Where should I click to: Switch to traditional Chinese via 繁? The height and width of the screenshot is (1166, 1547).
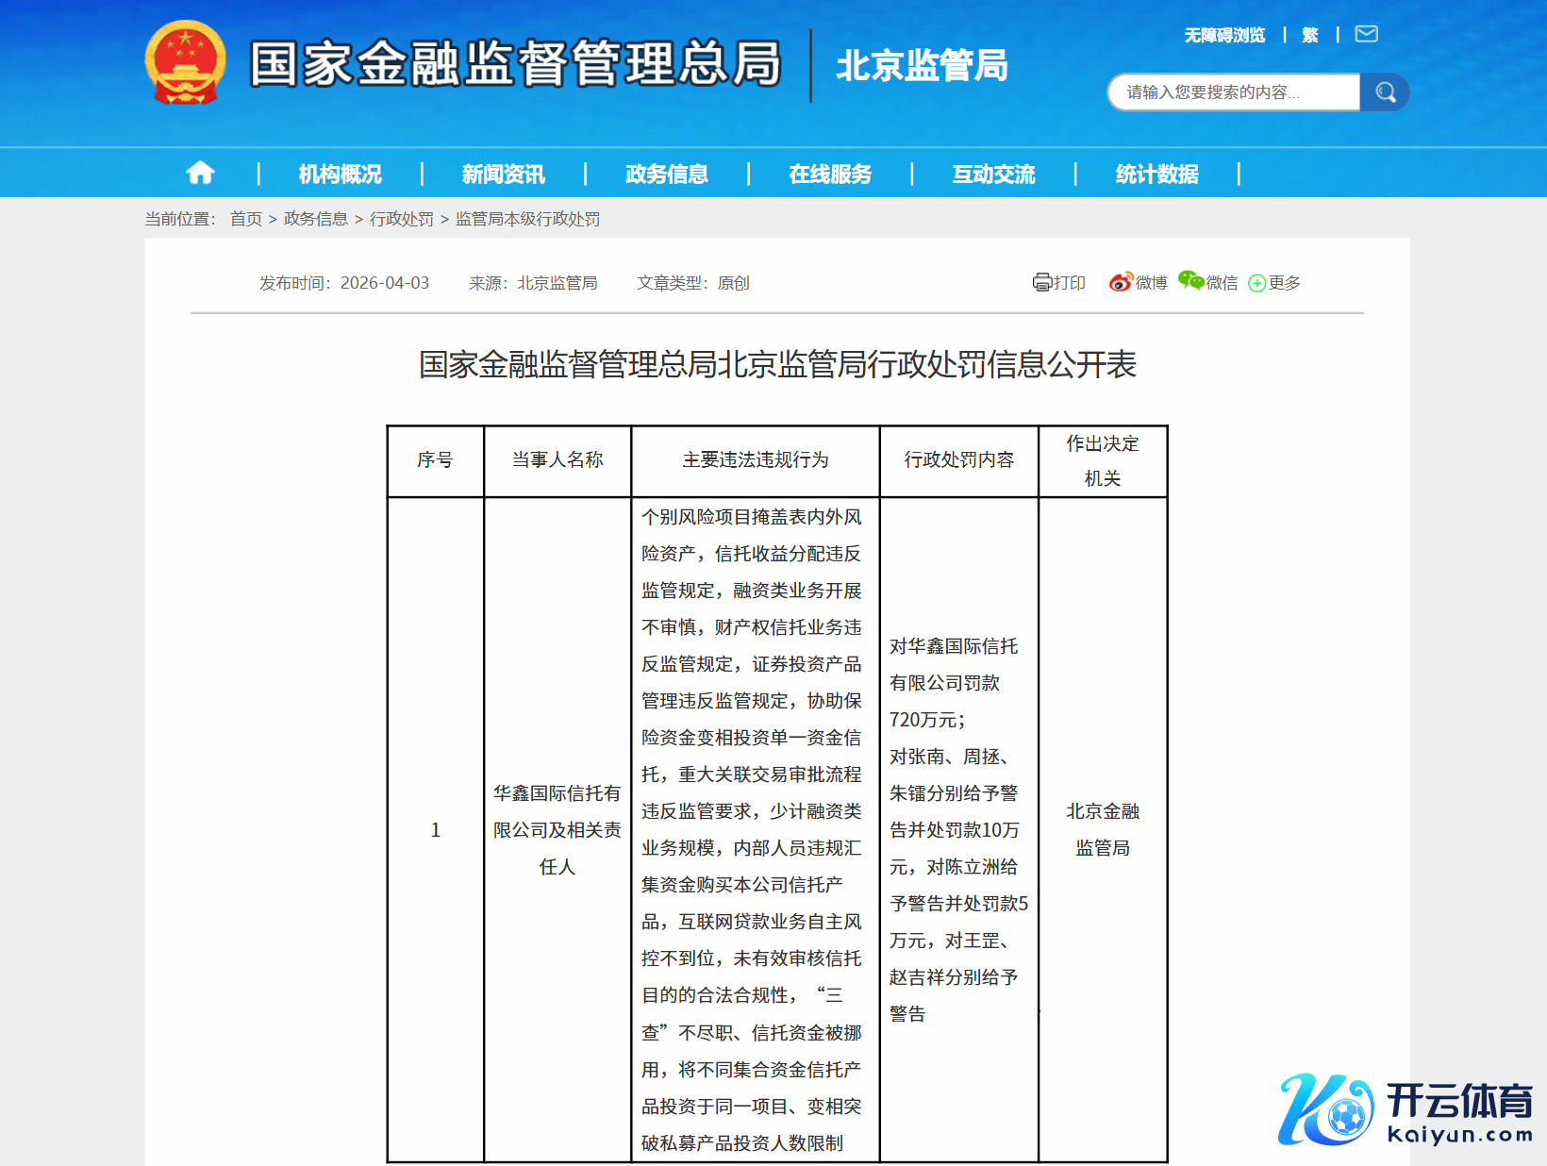pos(1310,36)
